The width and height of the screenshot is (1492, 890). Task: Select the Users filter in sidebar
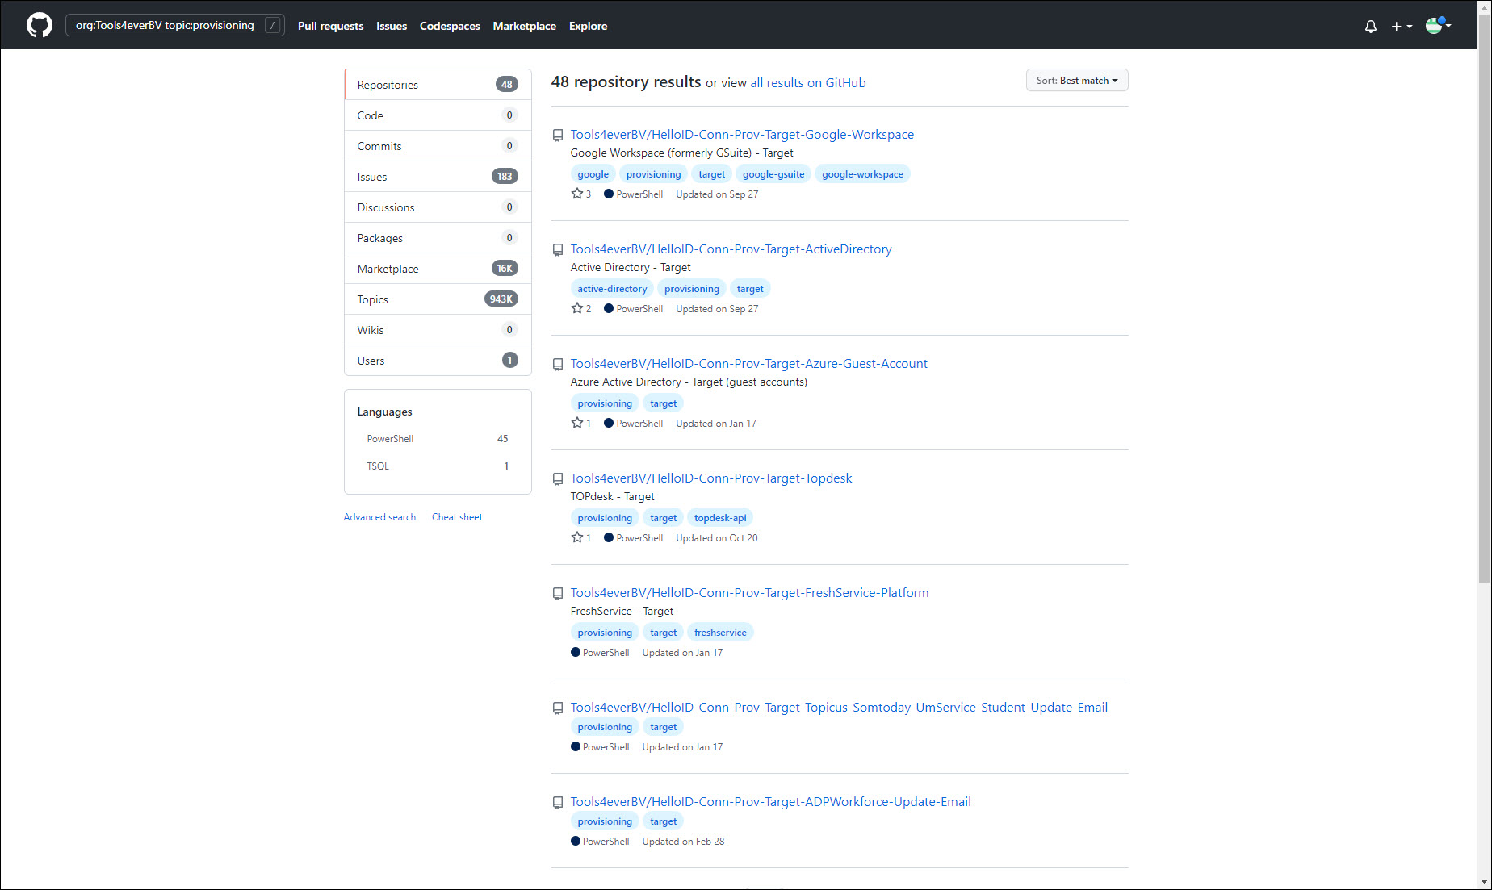pyautogui.click(x=438, y=361)
